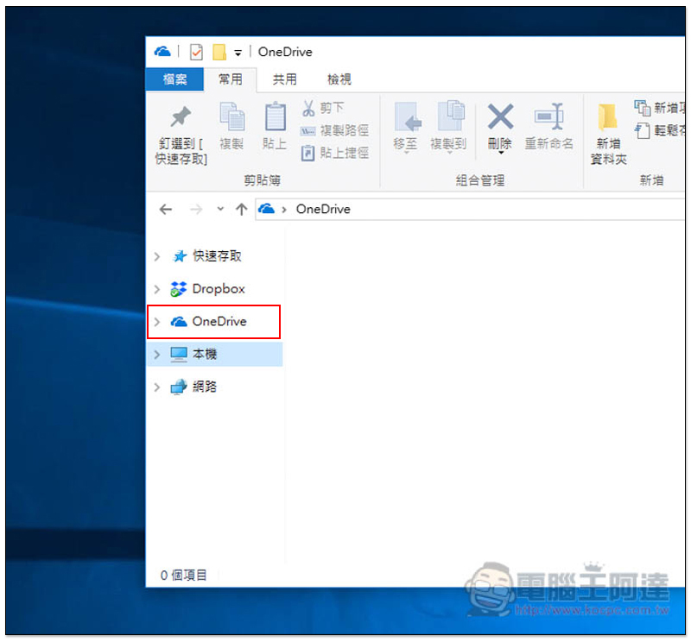Image resolution: width=691 pixels, height=642 pixels.
Task: Expand the OneDrive tree node
Action: coord(157,322)
